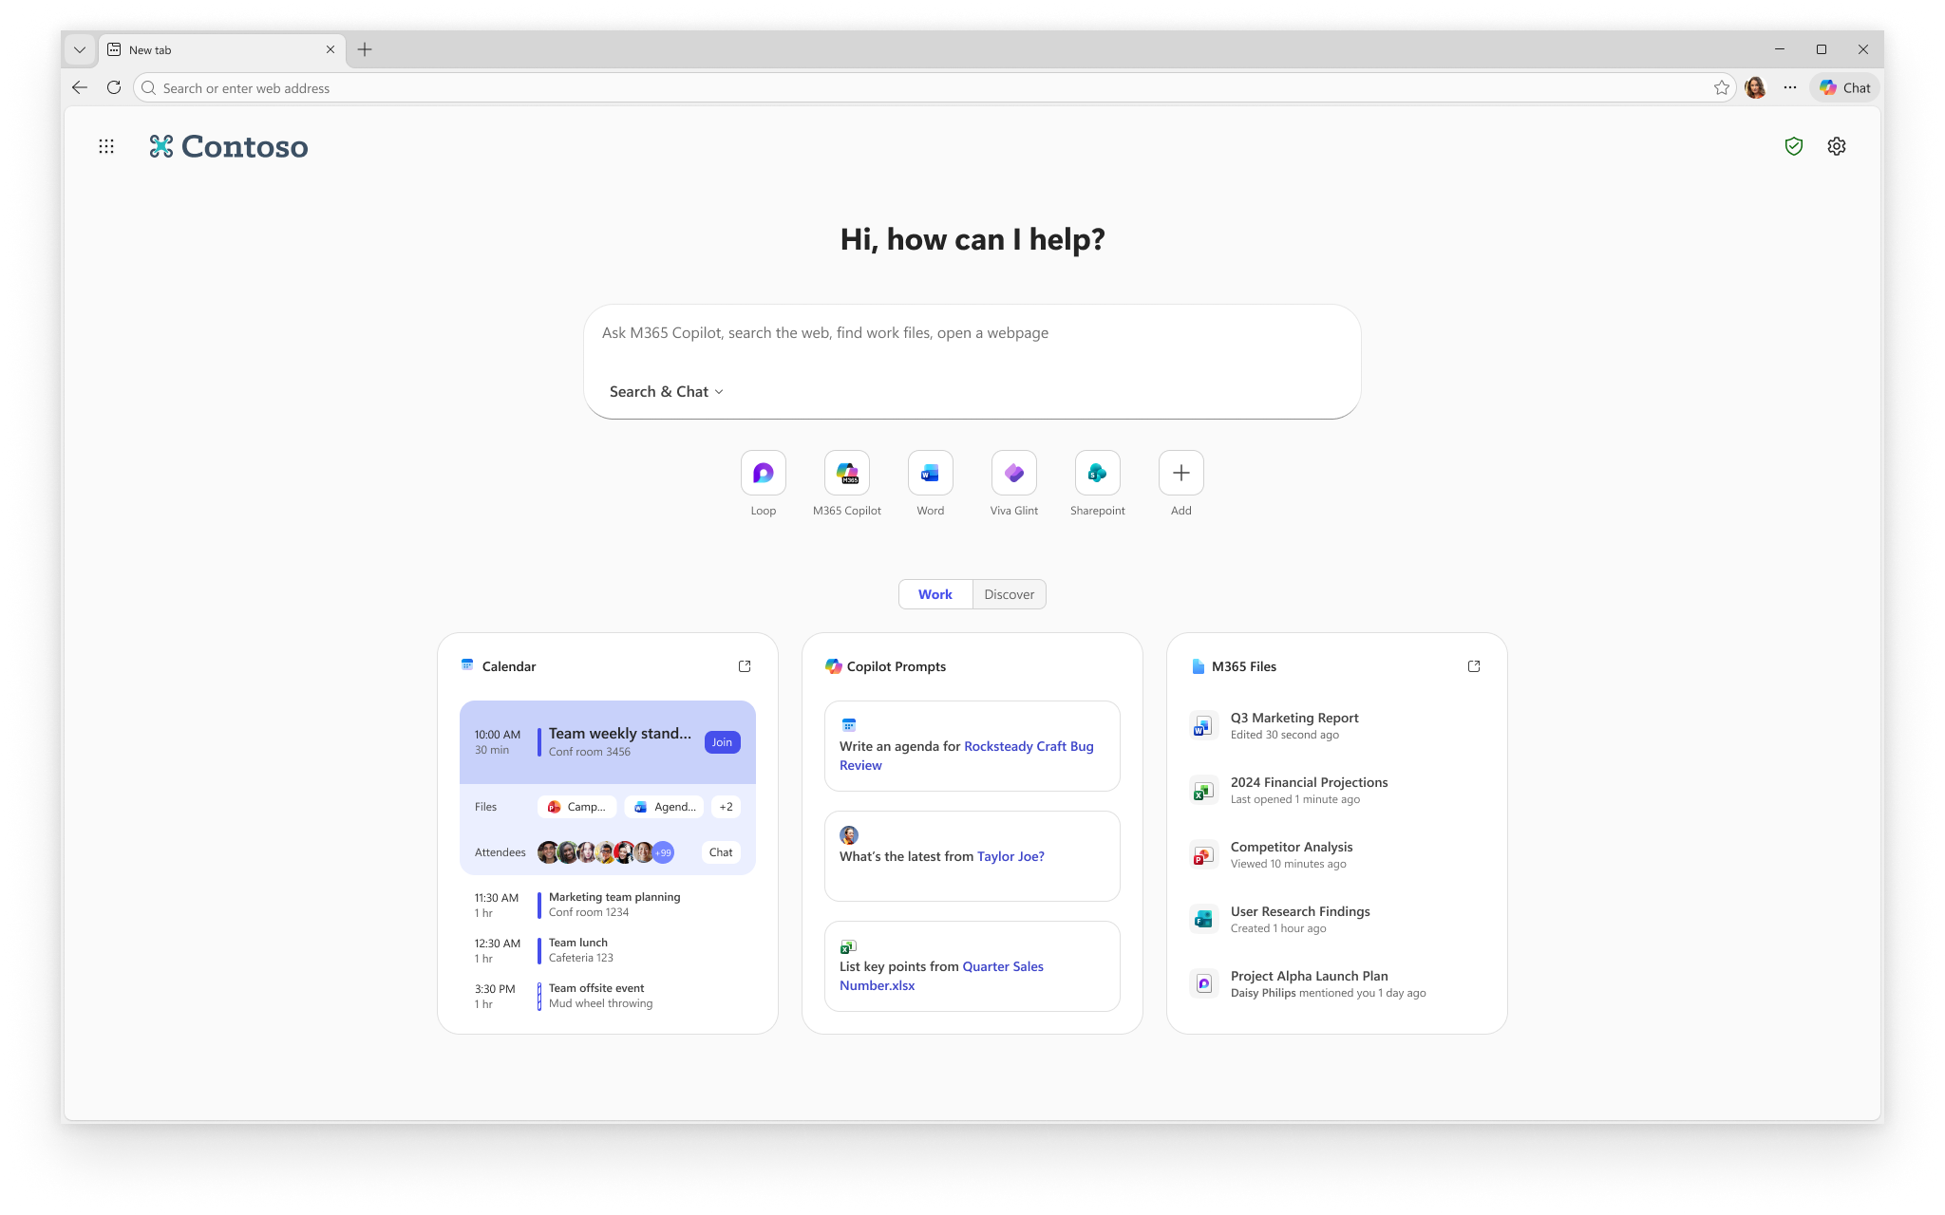Click the M365 Files card title
The height and width of the screenshot is (1215, 1945).
[x=1244, y=666]
